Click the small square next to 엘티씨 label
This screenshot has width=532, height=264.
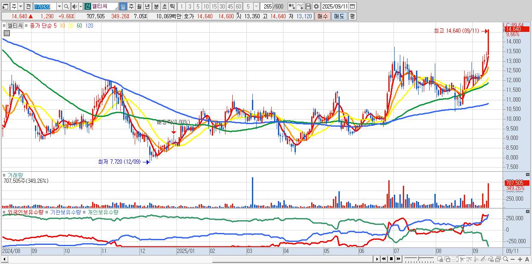pyautogui.click(x=5, y=26)
